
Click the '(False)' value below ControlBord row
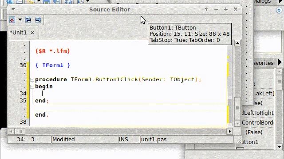pyautogui.click(x=254, y=132)
